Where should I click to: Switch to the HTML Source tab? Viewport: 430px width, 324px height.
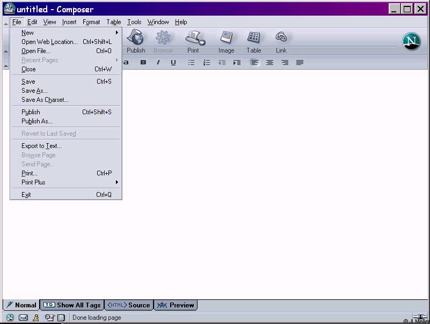tap(128, 305)
